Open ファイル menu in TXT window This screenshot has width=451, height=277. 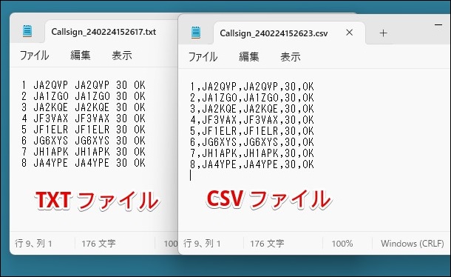[x=34, y=56]
